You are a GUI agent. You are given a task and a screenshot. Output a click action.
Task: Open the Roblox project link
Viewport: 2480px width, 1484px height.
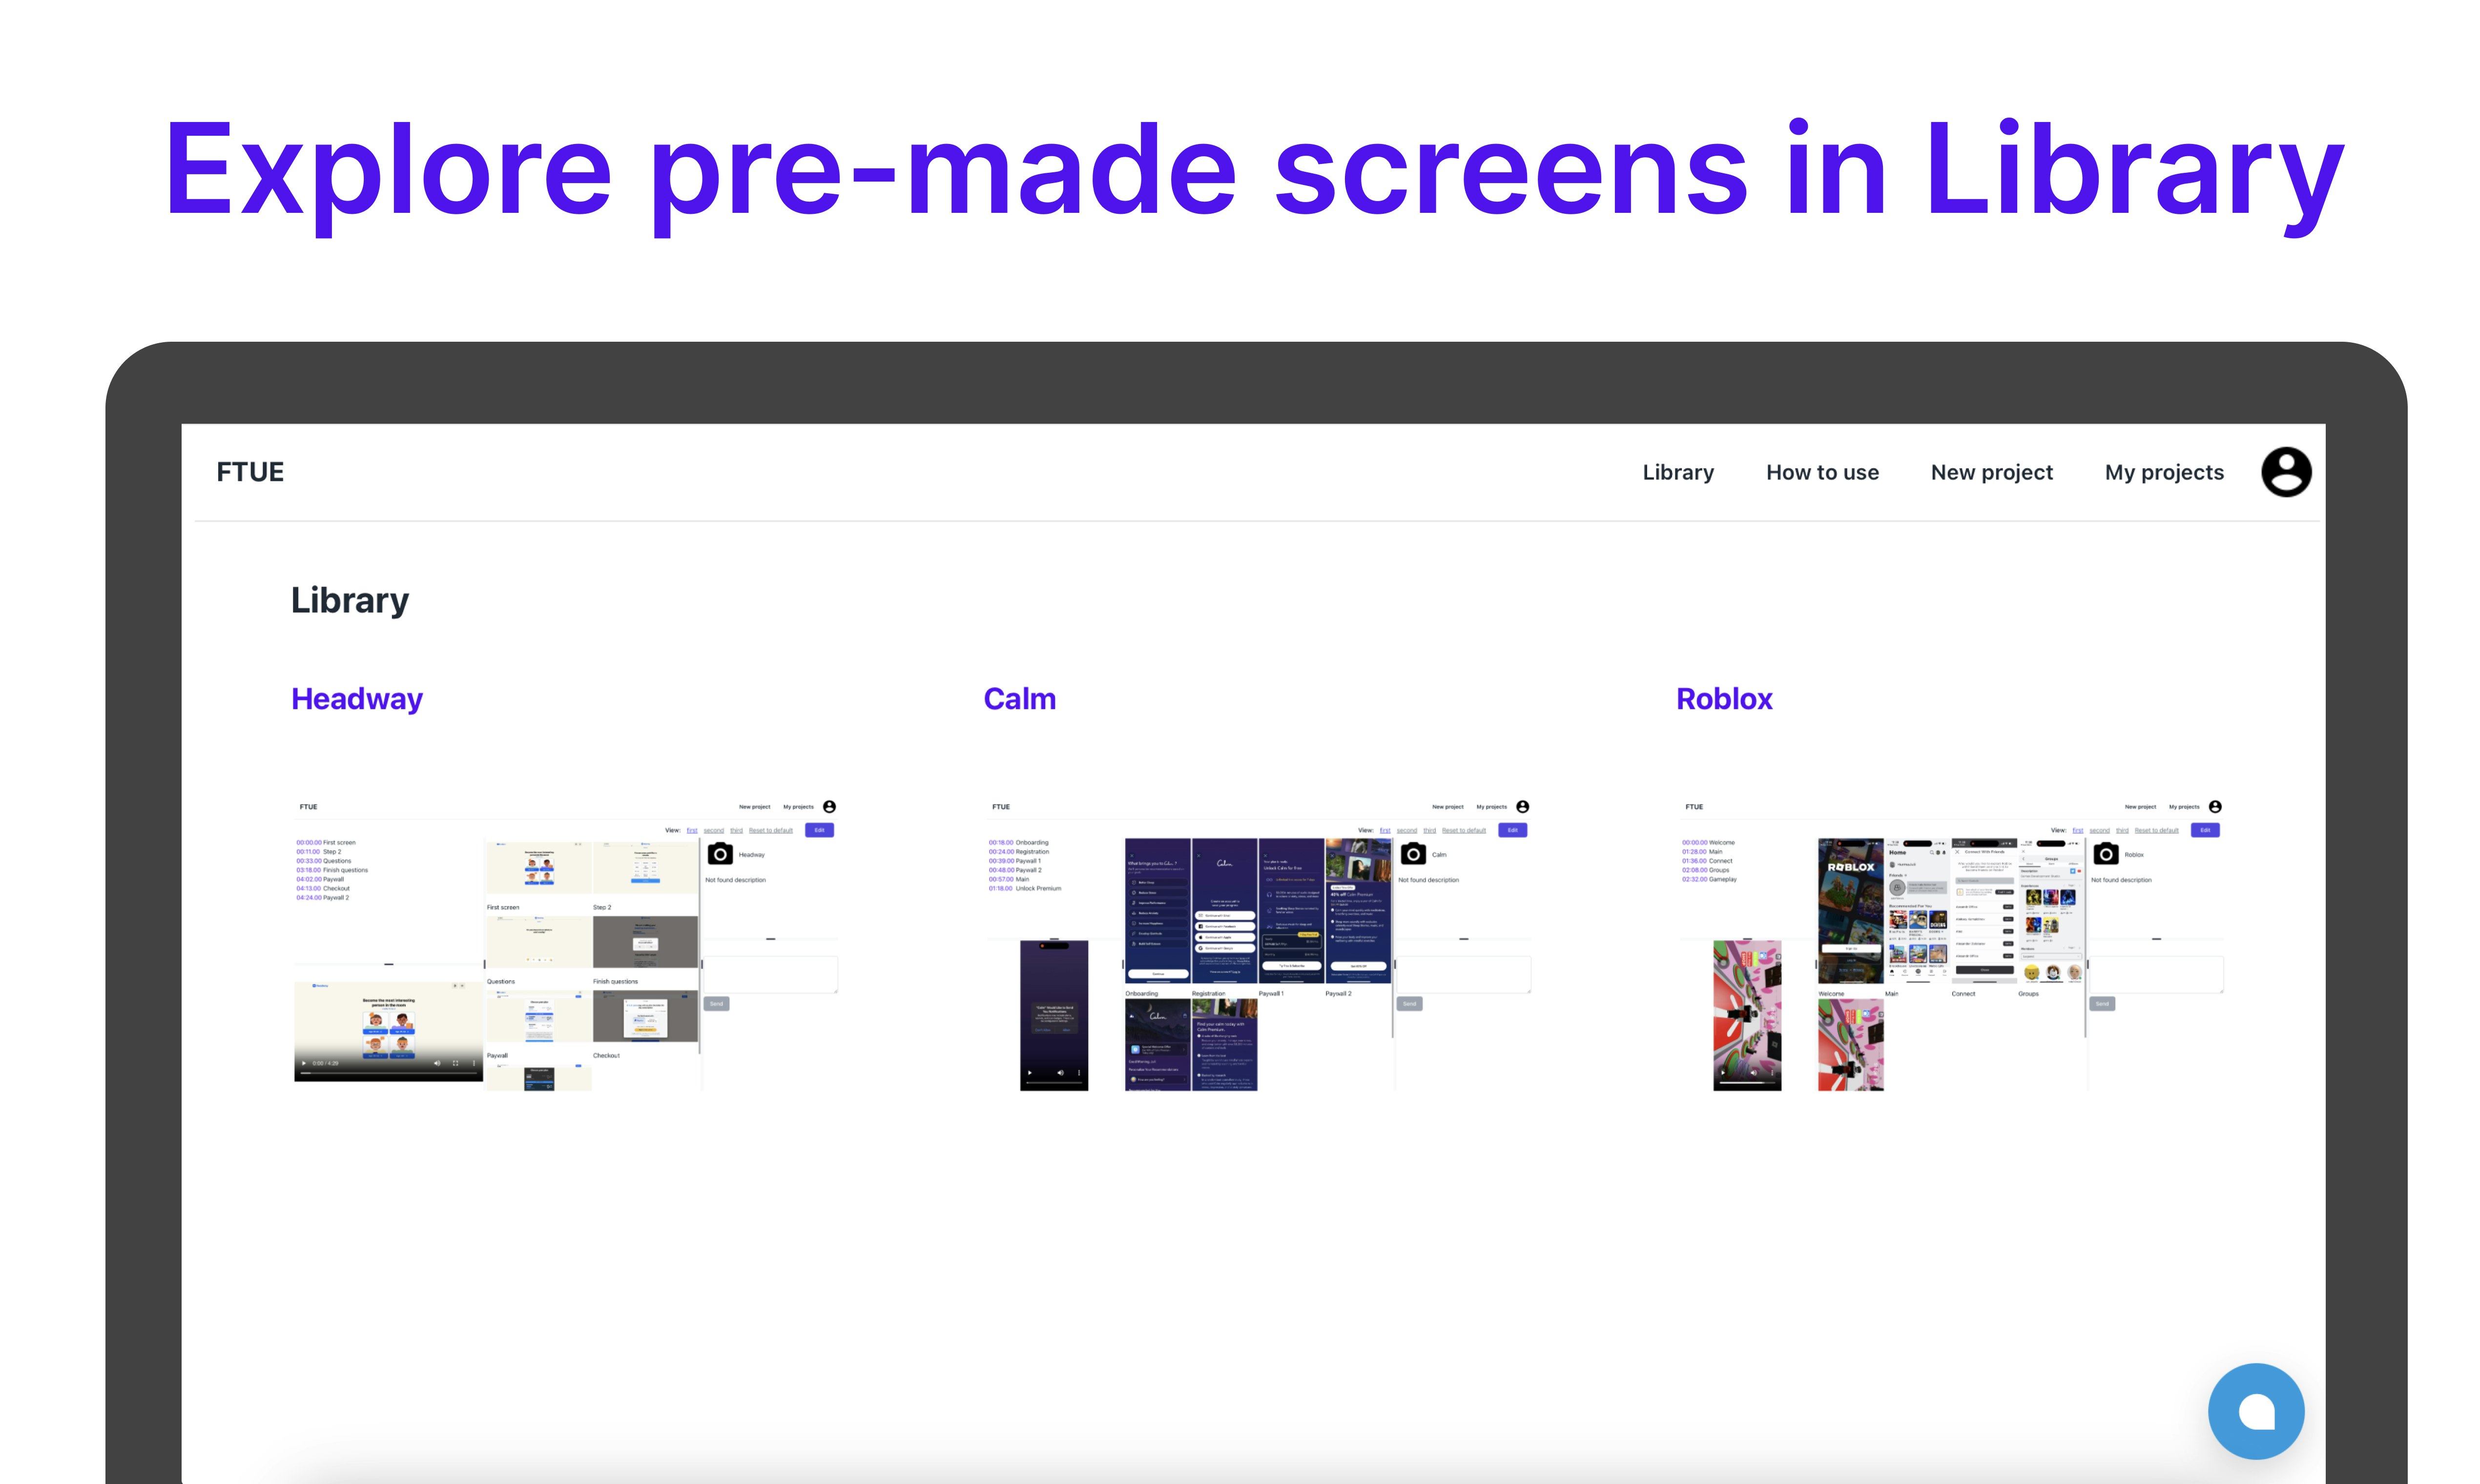tap(1724, 699)
